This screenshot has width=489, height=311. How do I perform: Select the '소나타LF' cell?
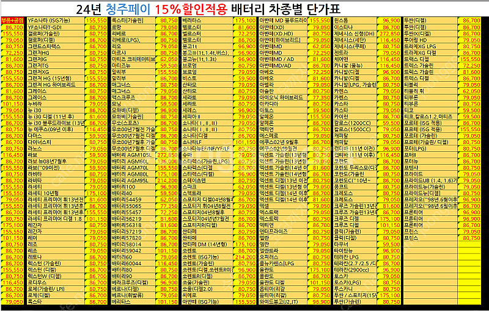[207, 142]
